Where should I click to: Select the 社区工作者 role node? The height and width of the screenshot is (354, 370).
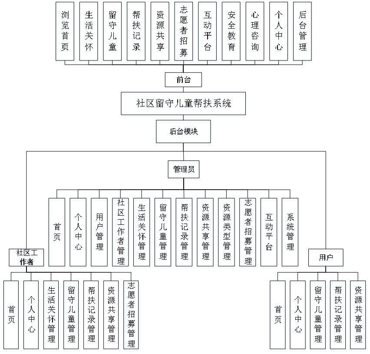point(26,257)
